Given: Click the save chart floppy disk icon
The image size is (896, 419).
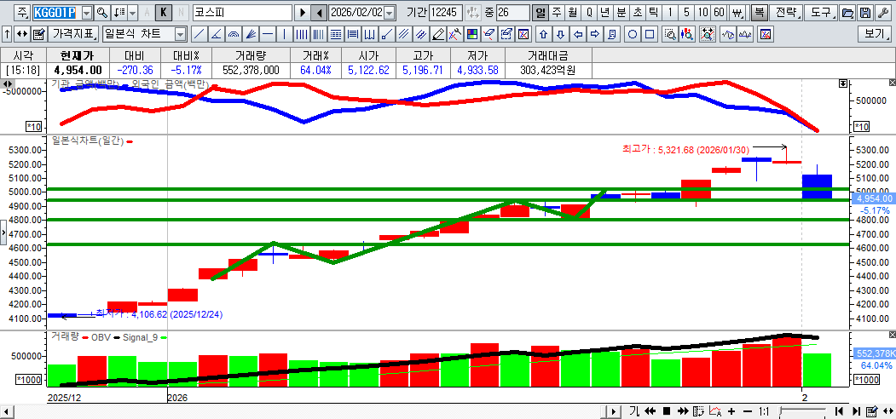Looking at the screenshot, I should tap(865, 13).
